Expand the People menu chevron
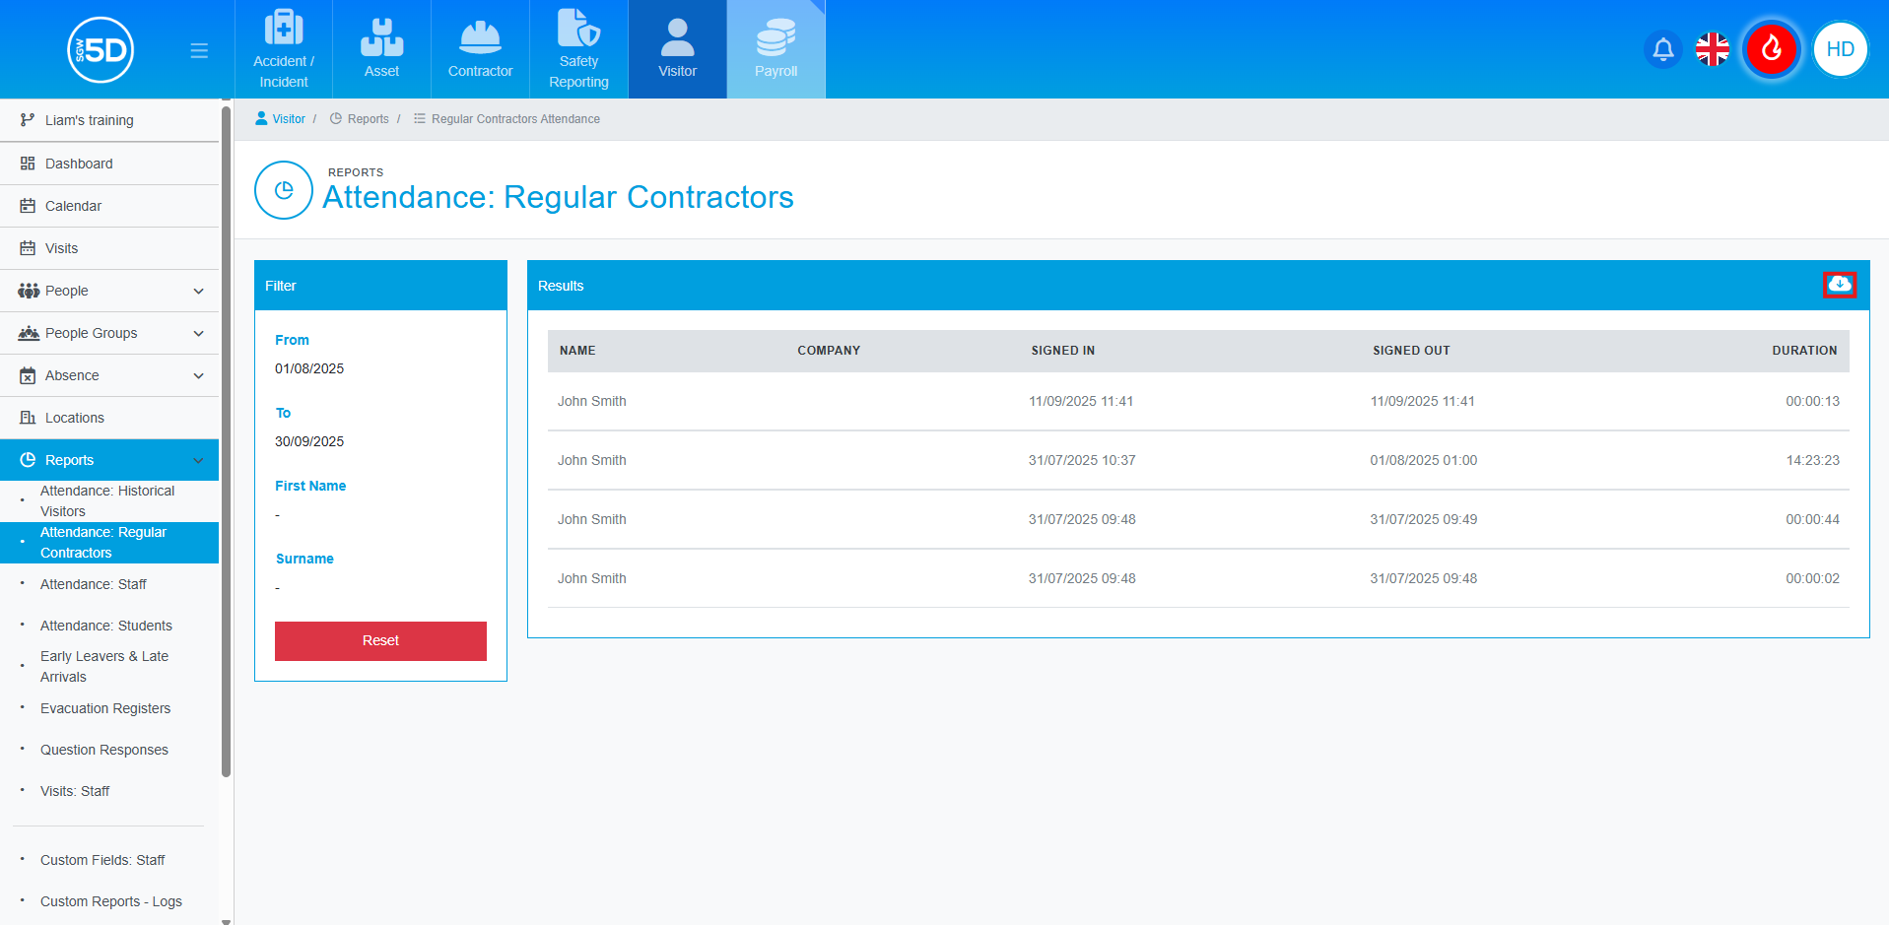Screen dimensions: 1889x925 pos(198,292)
